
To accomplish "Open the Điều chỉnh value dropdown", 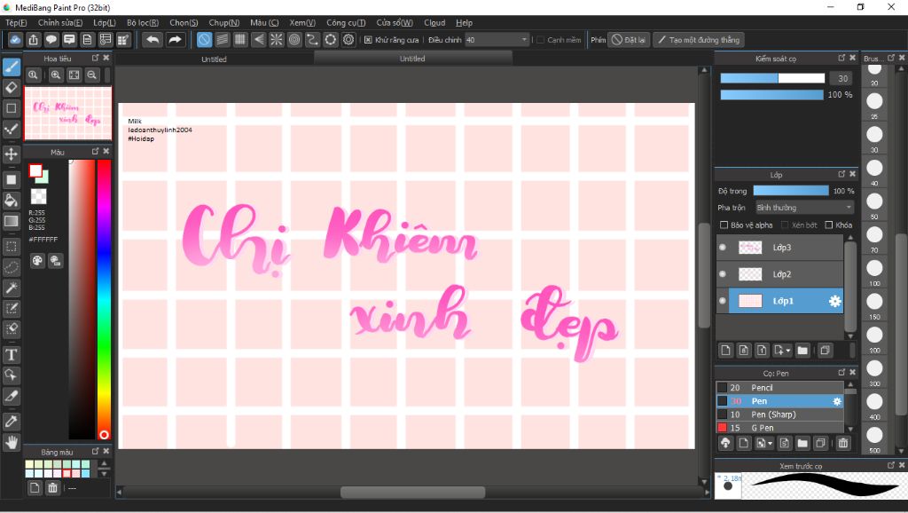I will click(497, 40).
